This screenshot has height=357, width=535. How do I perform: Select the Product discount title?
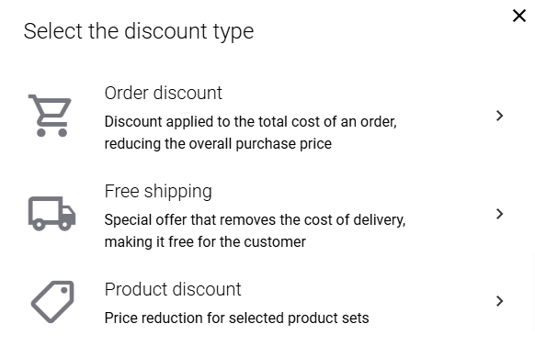173,289
